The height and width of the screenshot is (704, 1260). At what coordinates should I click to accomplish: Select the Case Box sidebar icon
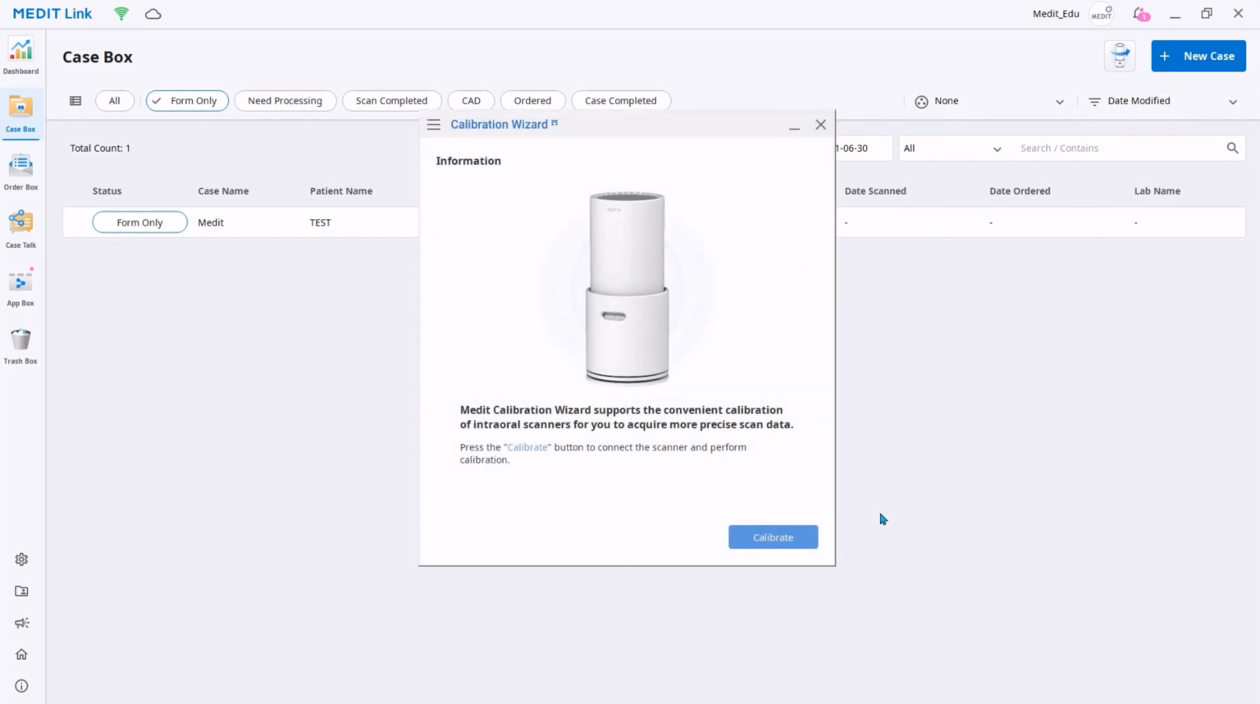coord(21,114)
